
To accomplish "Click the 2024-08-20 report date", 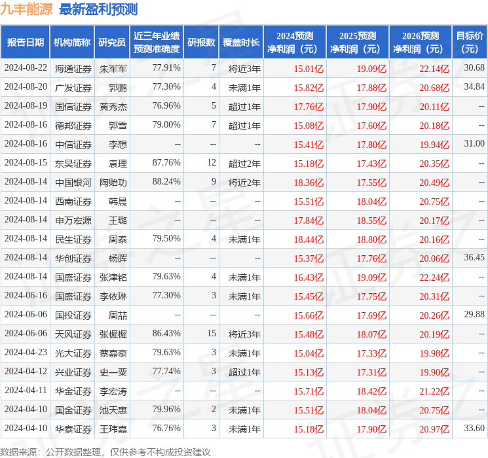I will tap(26, 86).
